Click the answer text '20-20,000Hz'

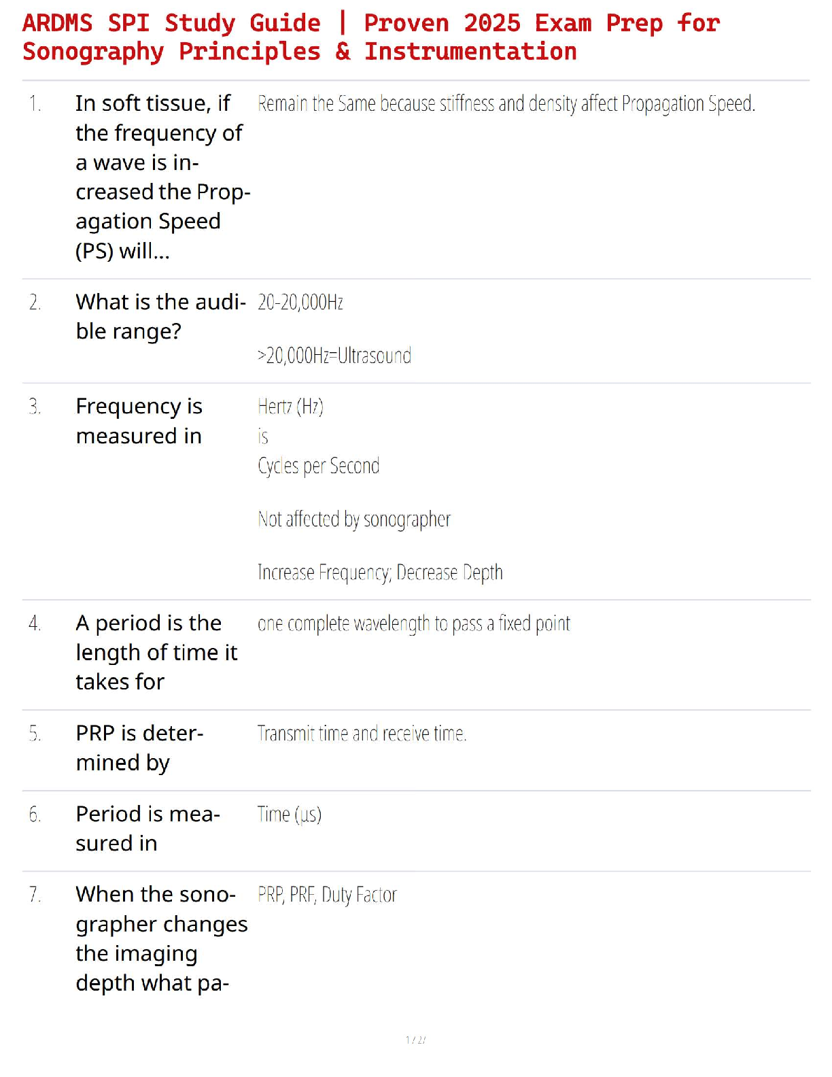[300, 303]
